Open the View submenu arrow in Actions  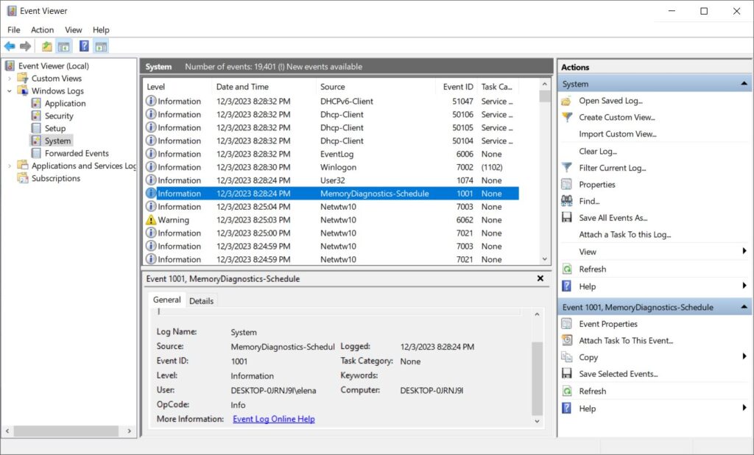(744, 251)
